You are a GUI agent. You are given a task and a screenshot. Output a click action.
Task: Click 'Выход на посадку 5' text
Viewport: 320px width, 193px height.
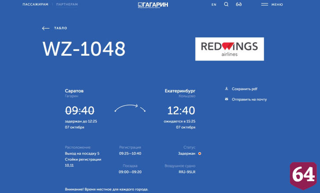click(x=82, y=153)
